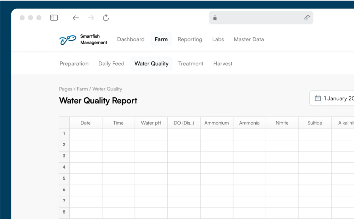
Task: Click the Time column header
Action: [x=118, y=123]
